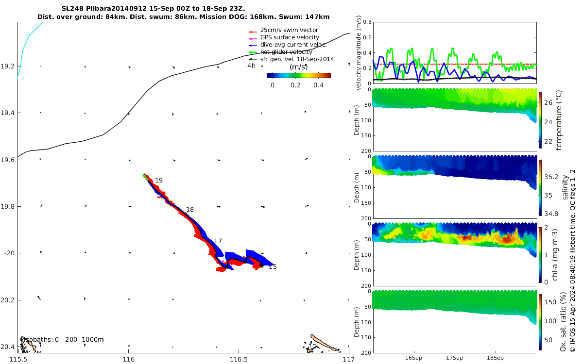
Task: Click the '4h' label near legend
Action: tap(251, 66)
